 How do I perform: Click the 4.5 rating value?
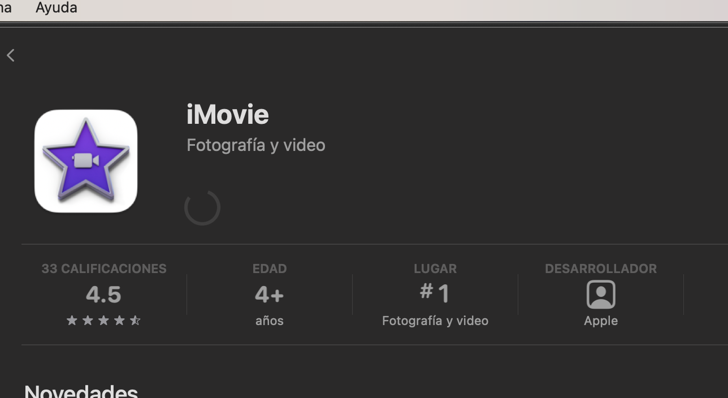(103, 295)
